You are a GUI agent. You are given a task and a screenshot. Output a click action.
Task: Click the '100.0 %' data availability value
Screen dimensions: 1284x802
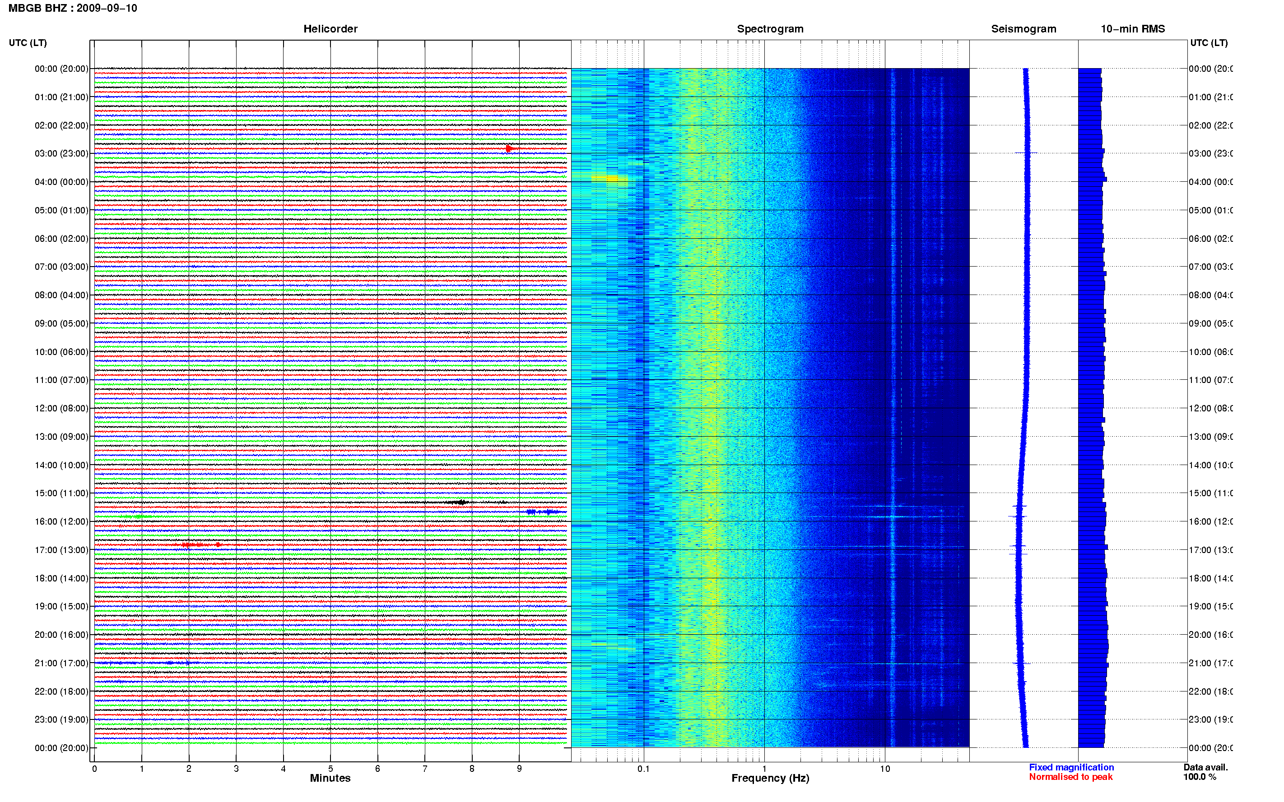pyautogui.click(x=1200, y=777)
